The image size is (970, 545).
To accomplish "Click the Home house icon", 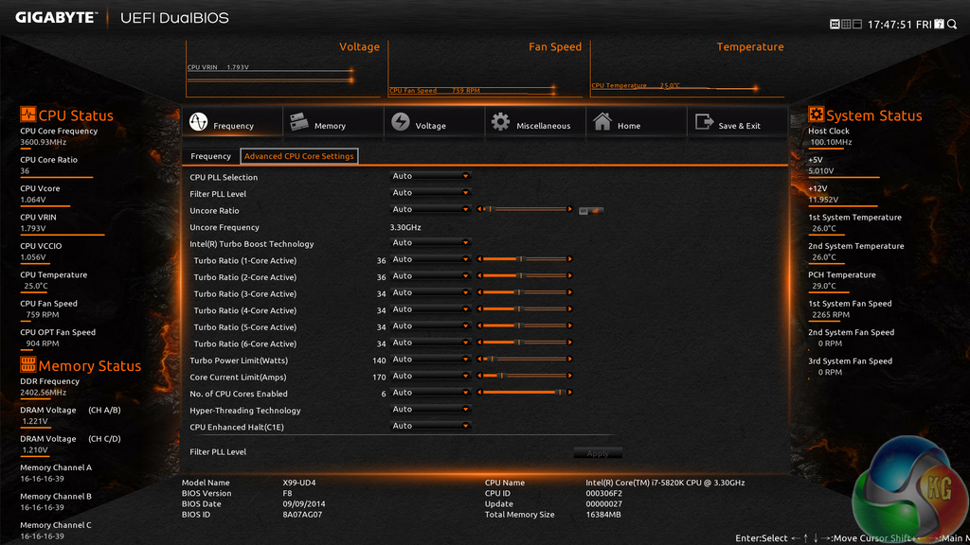I will (602, 121).
